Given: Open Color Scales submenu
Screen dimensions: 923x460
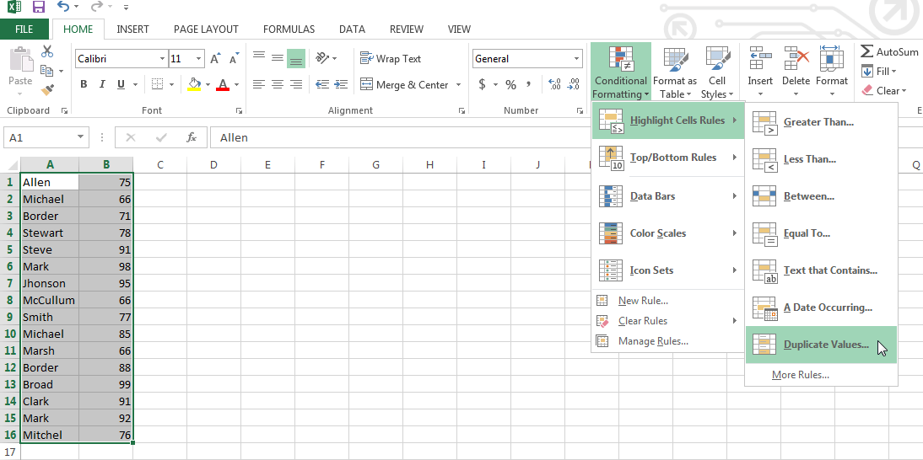Looking at the screenshot, I should pyautogui.click(x=667, y=233).
